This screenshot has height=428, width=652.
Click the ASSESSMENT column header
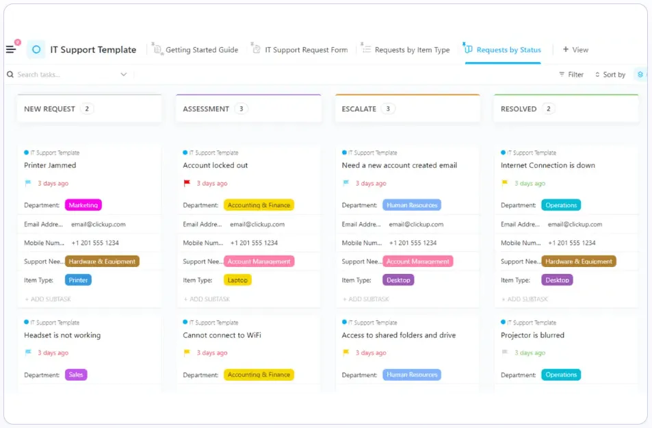tap(248, 109)
